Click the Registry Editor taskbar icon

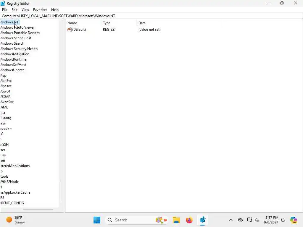202,220
